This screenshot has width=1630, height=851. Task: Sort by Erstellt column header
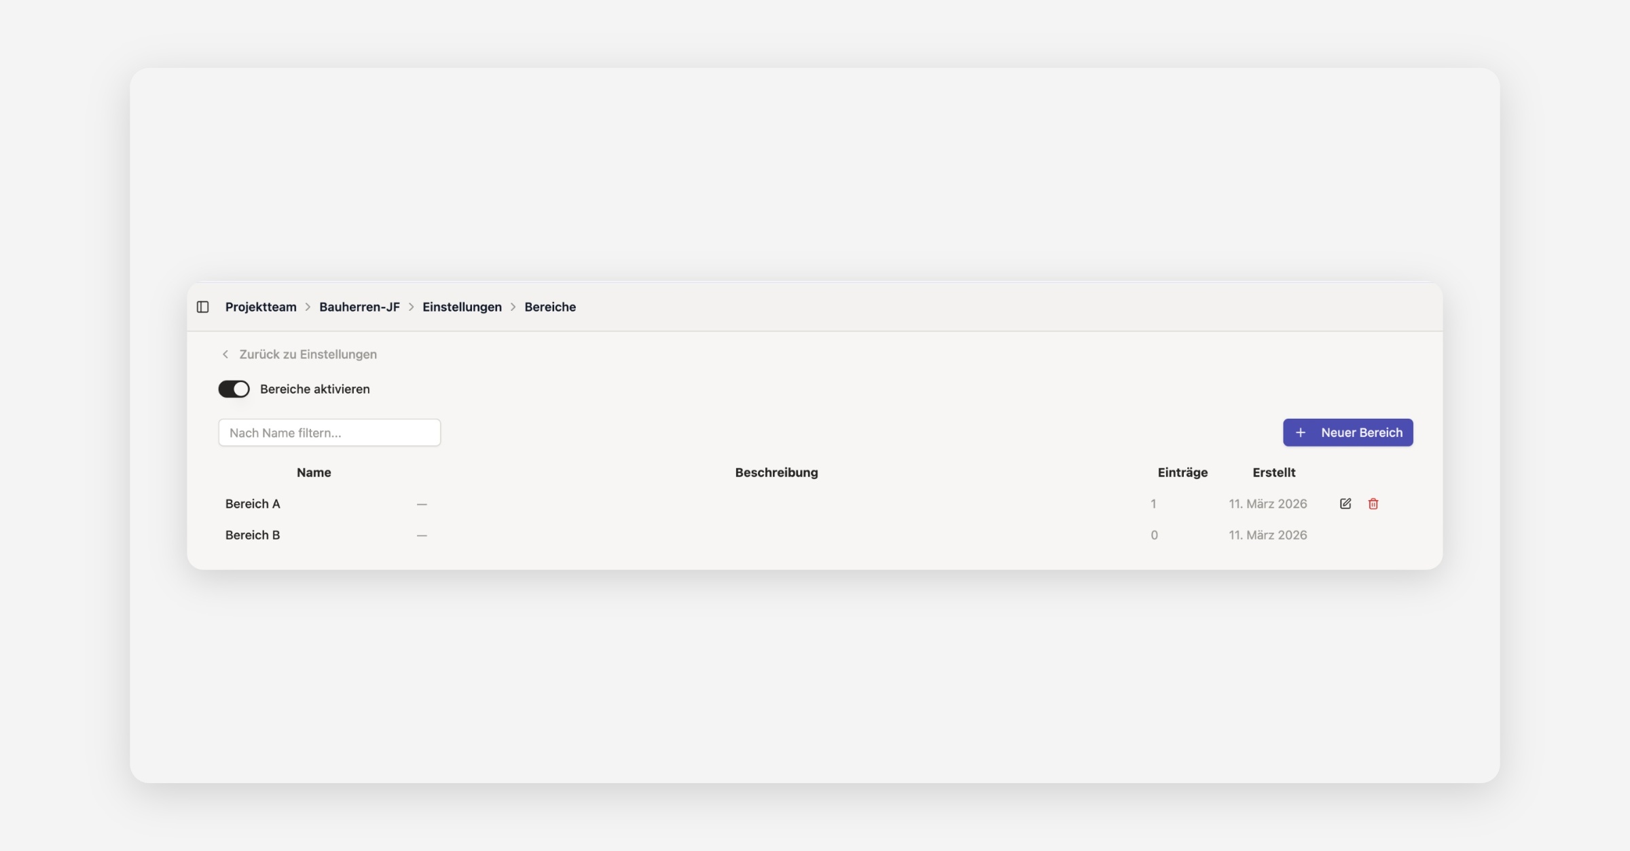1273,472
